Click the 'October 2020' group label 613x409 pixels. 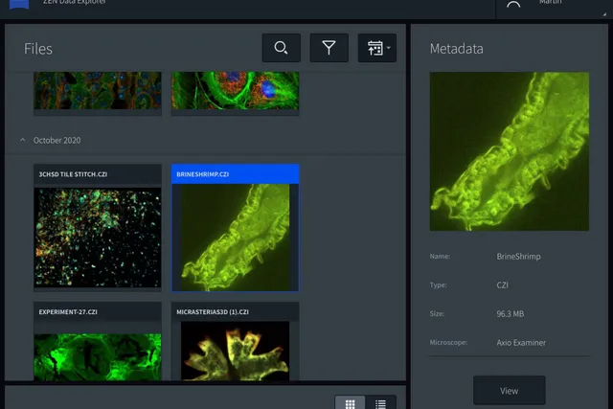coord(57,140)
